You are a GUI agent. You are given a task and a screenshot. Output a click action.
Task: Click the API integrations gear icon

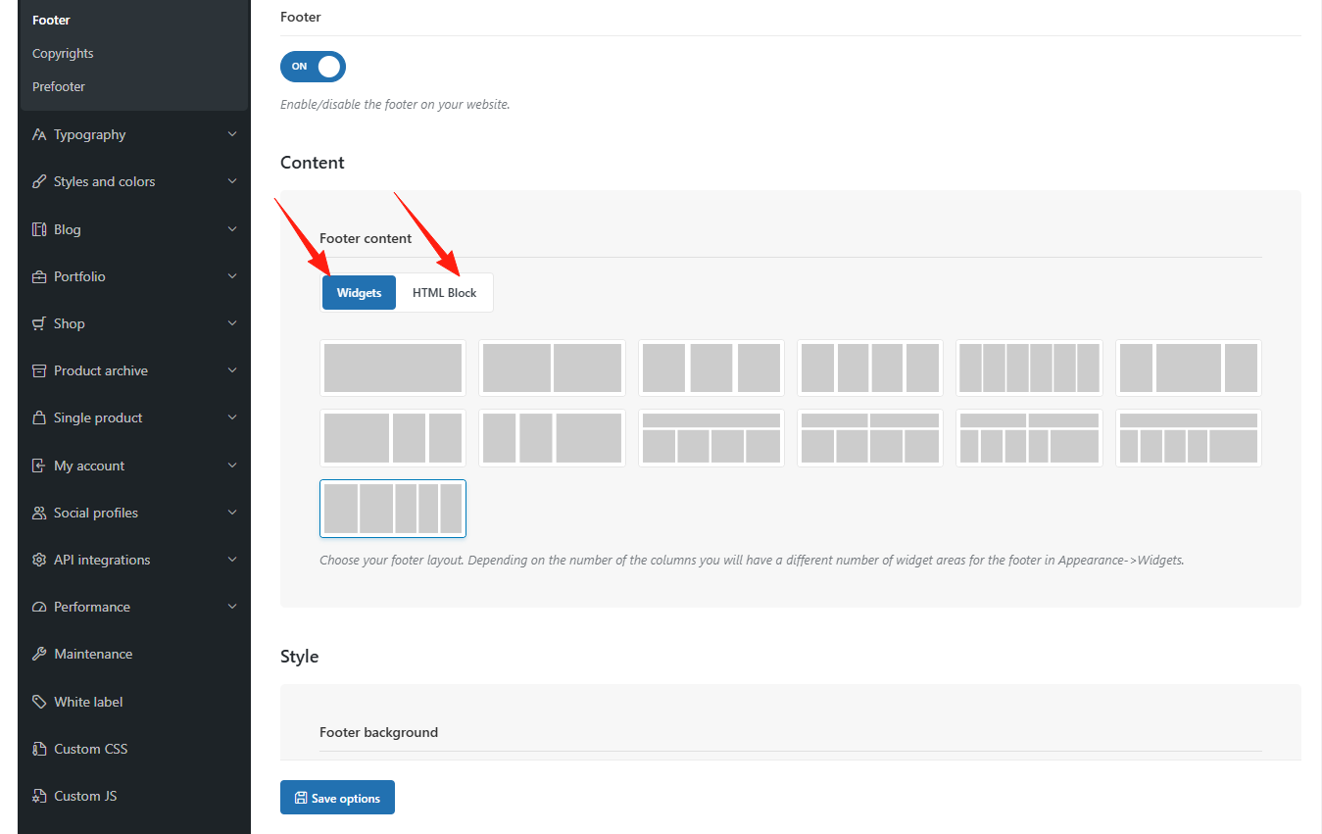click(x=39, y=560)
